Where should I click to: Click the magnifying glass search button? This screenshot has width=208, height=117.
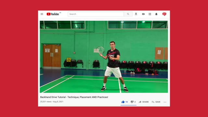(128, 14)
